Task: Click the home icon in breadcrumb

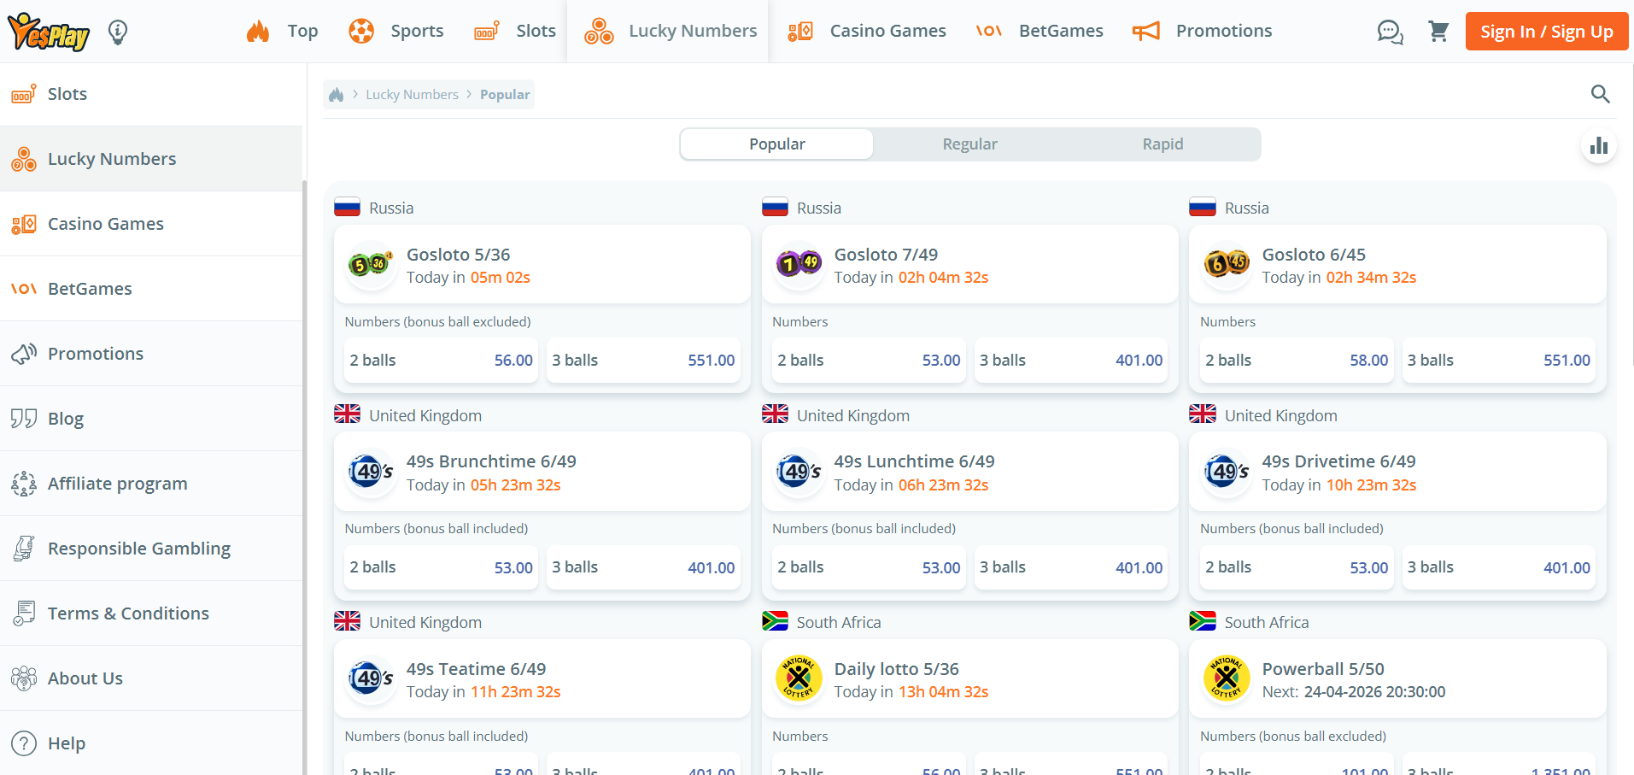Action: 337,95
